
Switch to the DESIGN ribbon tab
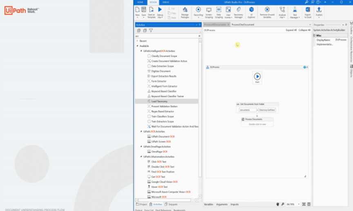coord(153,2)
